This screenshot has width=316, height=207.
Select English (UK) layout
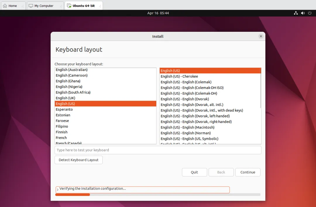point(105,98)
